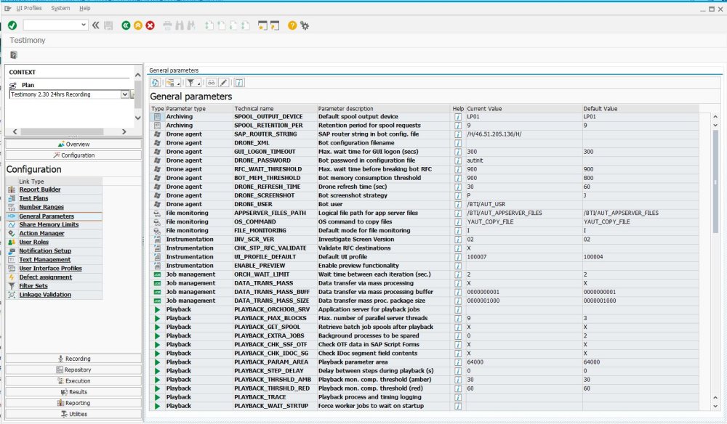Open the Report Builder link
727x424 pixels.
click(x=40, y=189)
